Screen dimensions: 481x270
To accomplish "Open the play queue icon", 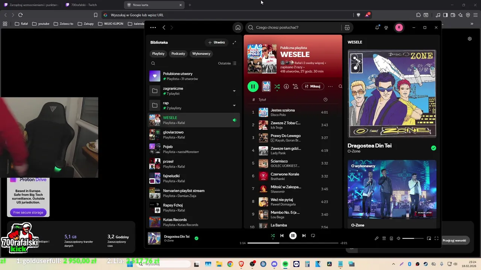I will [x=384, y=238].
